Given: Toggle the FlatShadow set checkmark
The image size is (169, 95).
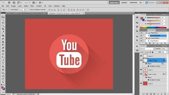Looking at the screenshot, I should tap(141, 33).
